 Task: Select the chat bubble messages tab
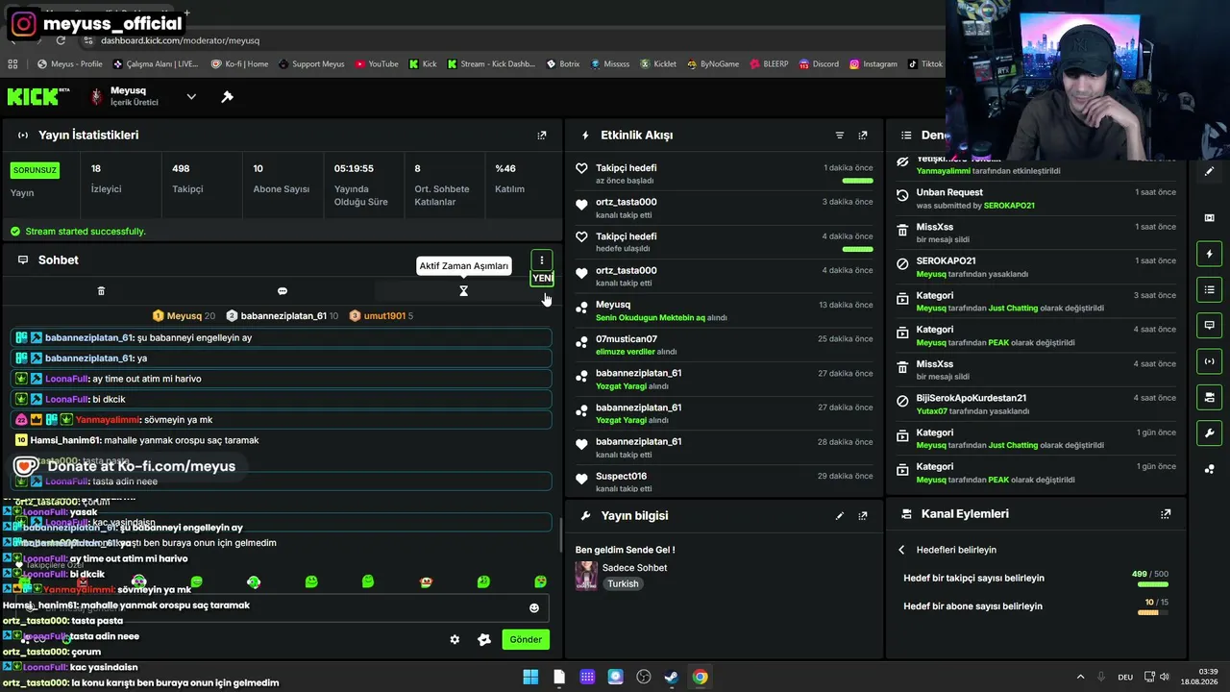[283, 290]
